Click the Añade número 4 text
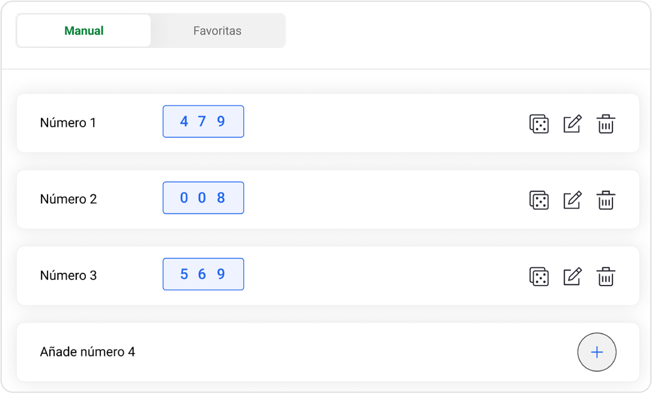The image size is (652, 394). pos(87,352)
